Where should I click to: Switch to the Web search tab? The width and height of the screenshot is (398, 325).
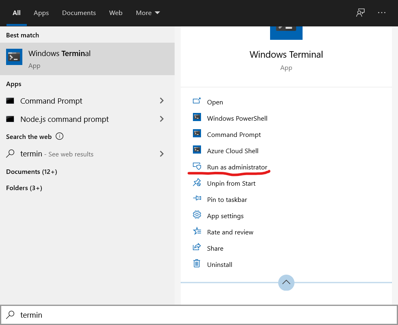[x=116, y=13]
